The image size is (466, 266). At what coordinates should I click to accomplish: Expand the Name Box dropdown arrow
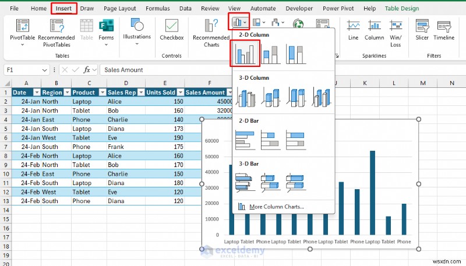click(45, 70)
